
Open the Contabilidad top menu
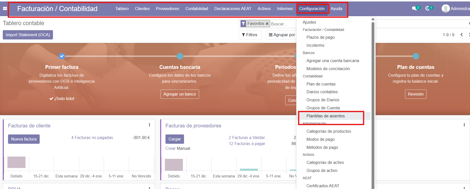pyautogui.click(x=197, y=9)
